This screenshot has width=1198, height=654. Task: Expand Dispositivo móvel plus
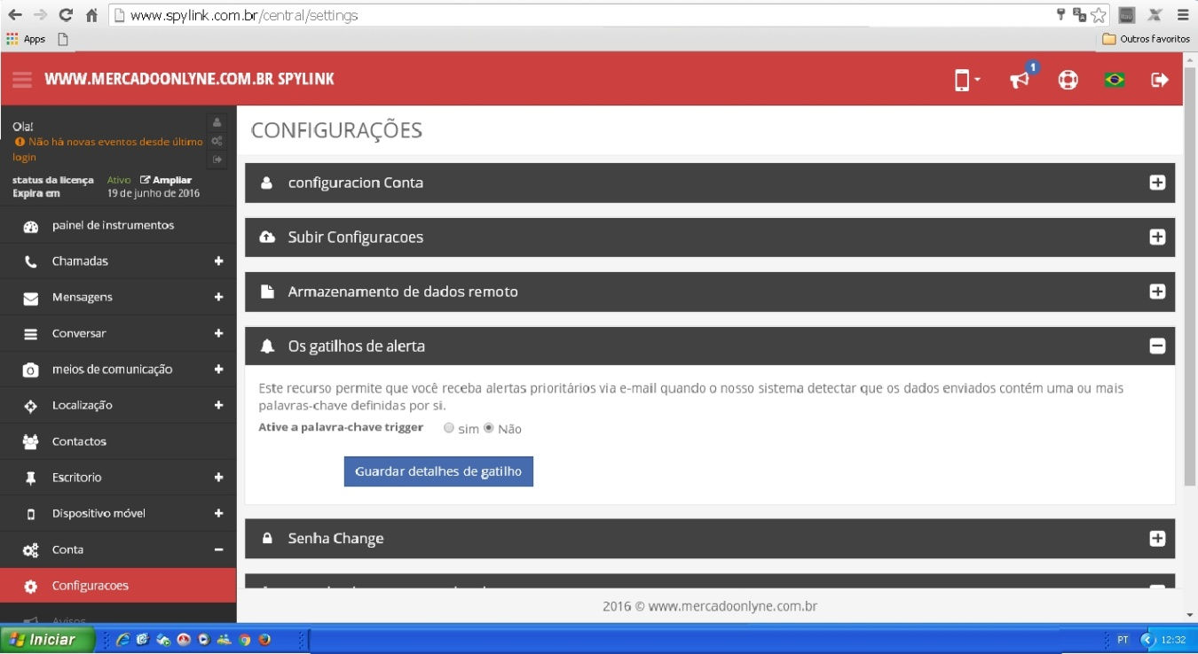coord(218,514)
